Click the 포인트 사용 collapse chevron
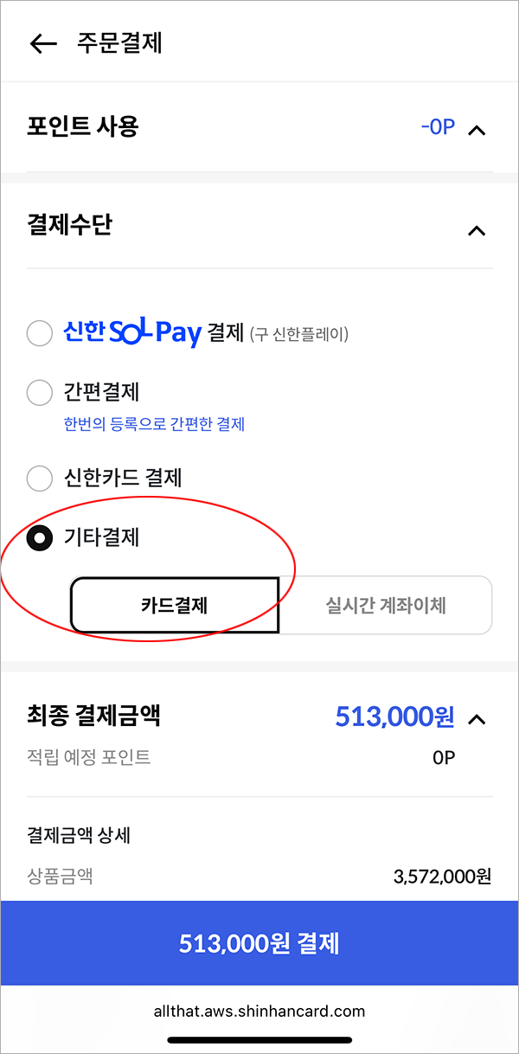This screenshot has height=1054, width=519. [477, 128]
